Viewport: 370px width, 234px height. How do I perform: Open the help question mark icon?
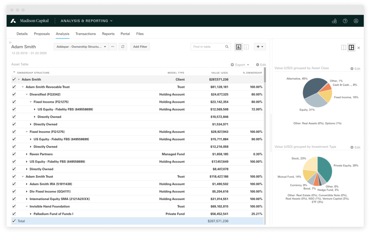click(345, 21)
